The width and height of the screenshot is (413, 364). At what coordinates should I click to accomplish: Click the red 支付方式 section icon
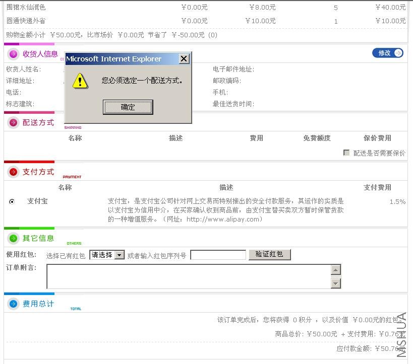(x=13, y=172)
